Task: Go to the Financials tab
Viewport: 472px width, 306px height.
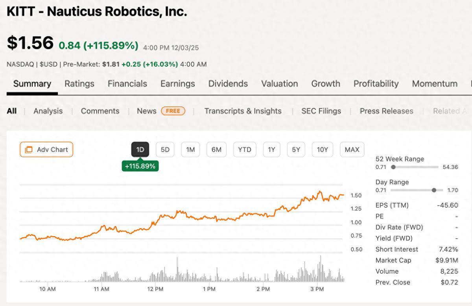Action: pyautogui.click(x=127, y=84)
